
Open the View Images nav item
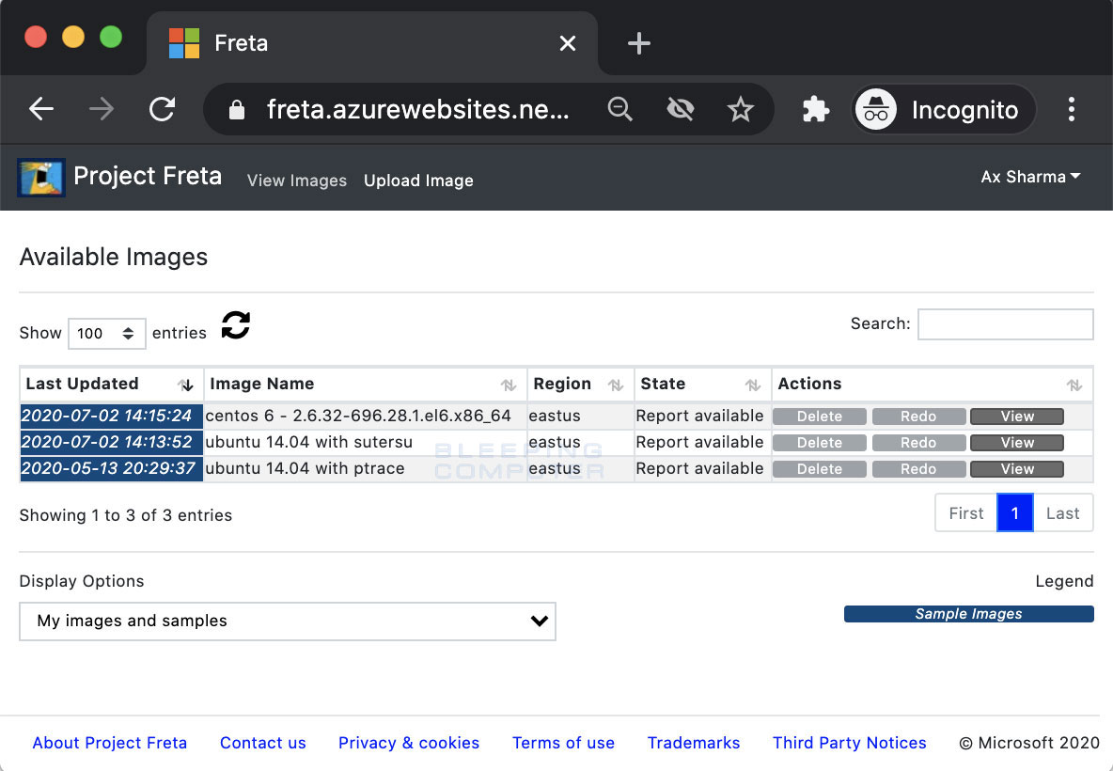pyautogui.click(x=297, y=181)
